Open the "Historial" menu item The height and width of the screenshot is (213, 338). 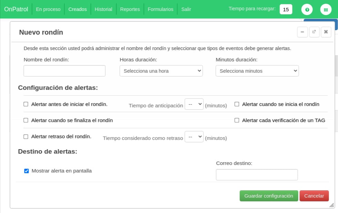103,9
